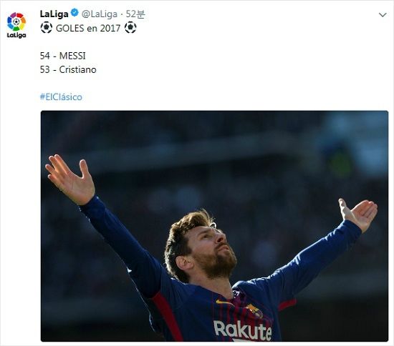Click the 'LaLiga' text under avatar logo
This screenshot has width=394, height=346.
click(x=16, y=35)
